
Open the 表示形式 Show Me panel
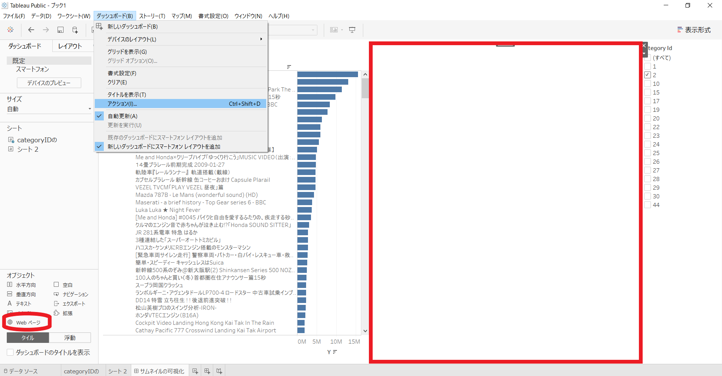click(694, 30)
